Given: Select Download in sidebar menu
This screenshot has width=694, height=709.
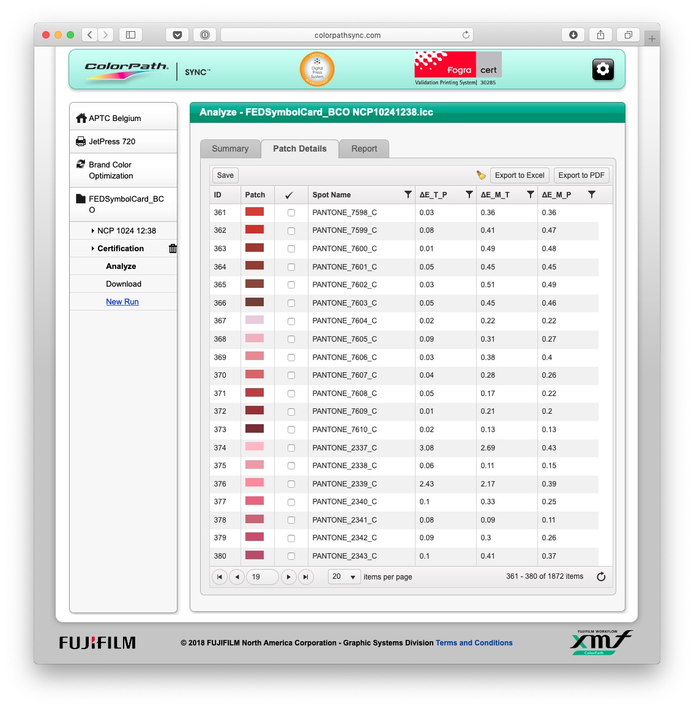Looking at the screenshot, I should 124,284.
